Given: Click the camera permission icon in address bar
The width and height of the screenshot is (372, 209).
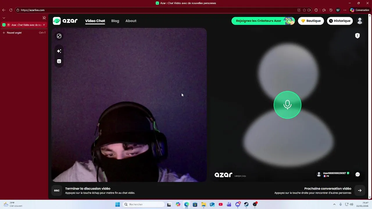Looking at the screenshot, I should tap(309, 10).
